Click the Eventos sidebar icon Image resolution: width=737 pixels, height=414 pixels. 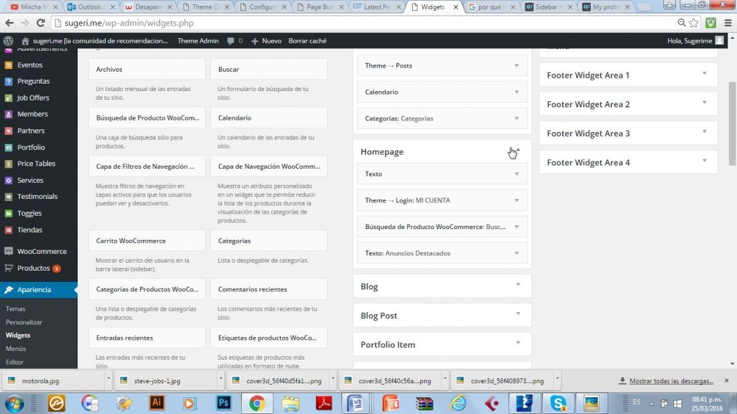coord(9,65)
